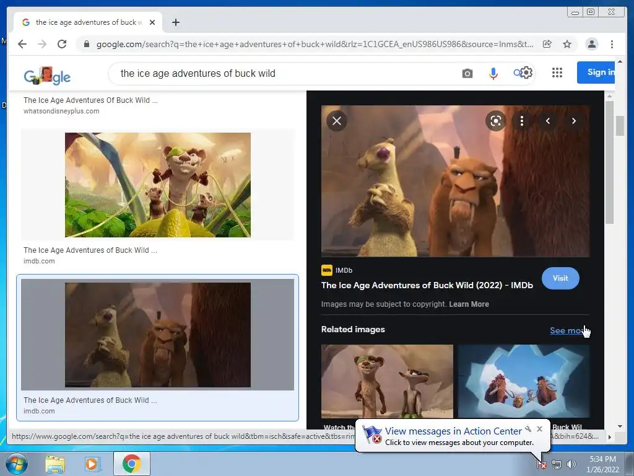Show previous image in preview
Screen dimensions: 634x476
[548, 121]
